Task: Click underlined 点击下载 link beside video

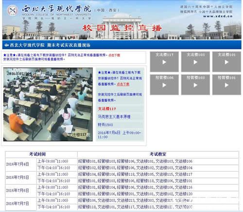Action: click(x=123, y=84)
